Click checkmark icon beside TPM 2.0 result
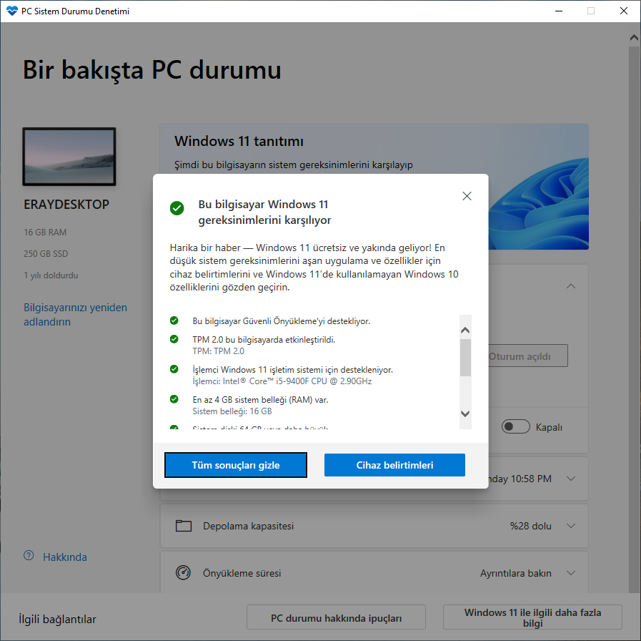The image size is (641, 641). 174,339
